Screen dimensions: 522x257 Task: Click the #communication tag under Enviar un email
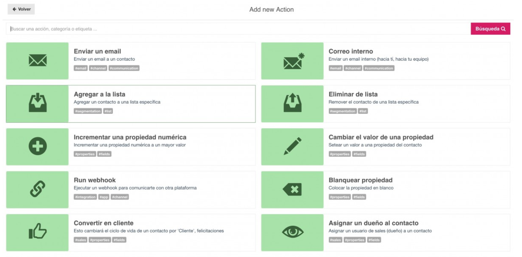[x=124, y=68]
